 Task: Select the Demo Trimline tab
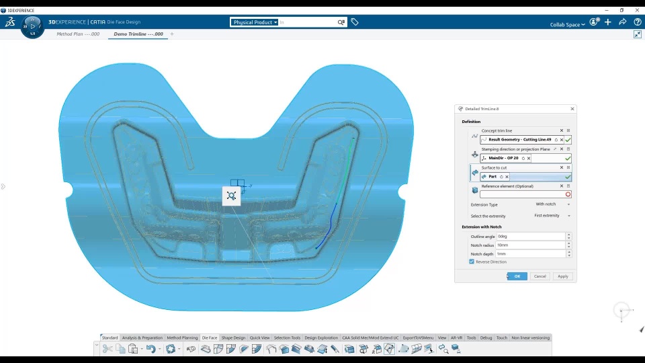click(138, 34)
